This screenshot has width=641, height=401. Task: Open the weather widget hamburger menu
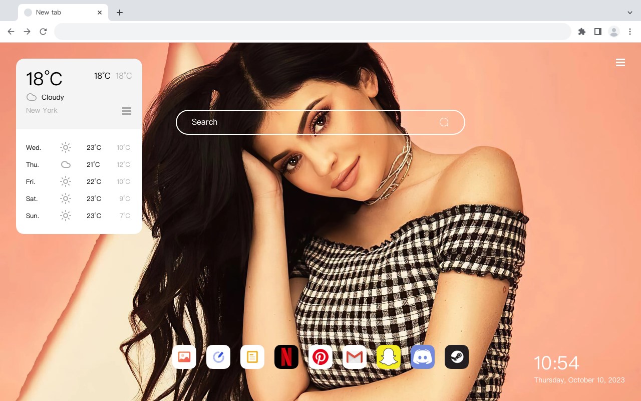point(127,111)
